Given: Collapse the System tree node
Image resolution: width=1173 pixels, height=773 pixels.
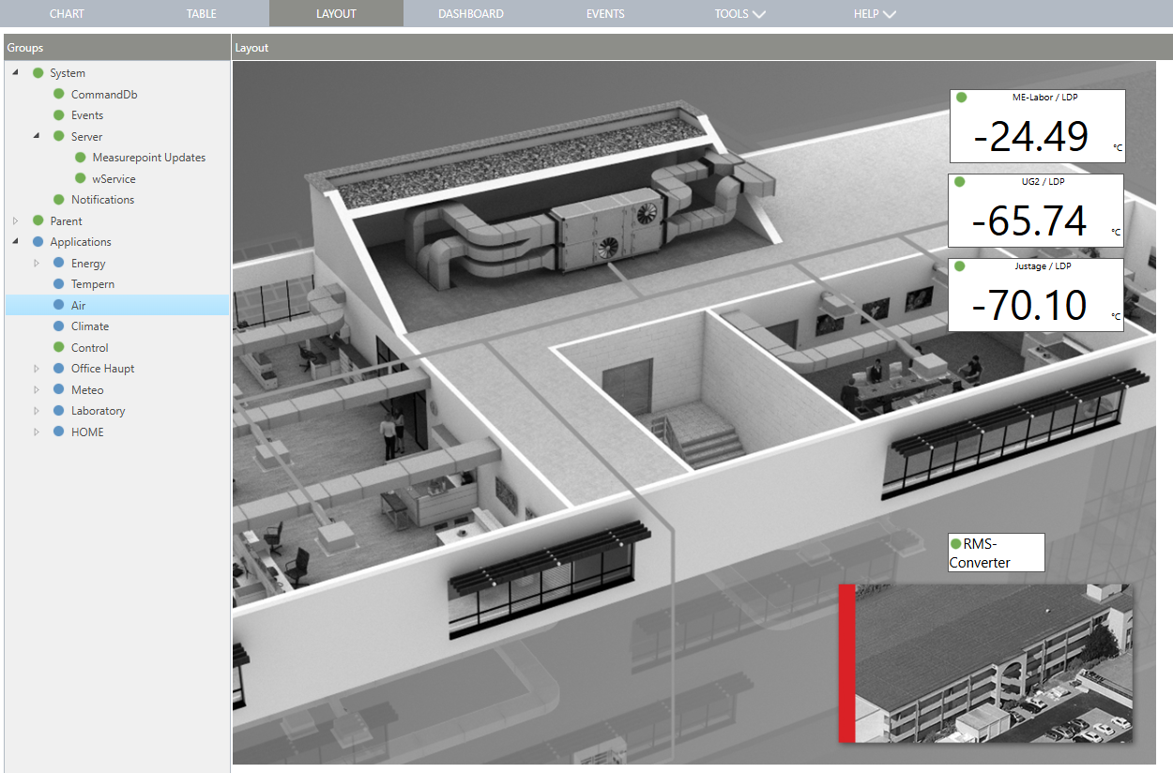Looking at the screenshot, I should click(15, 72).
